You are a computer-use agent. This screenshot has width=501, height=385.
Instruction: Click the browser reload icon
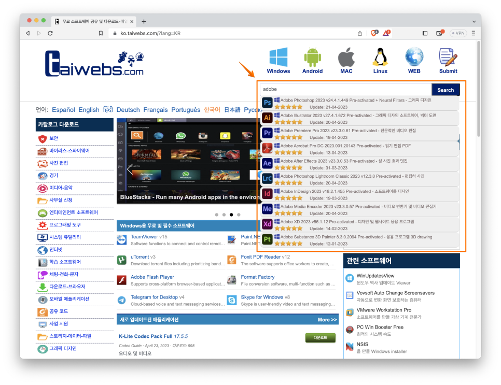50,33
